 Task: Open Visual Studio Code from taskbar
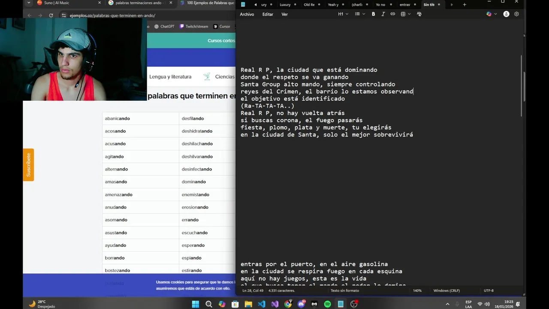coord(262,304)
